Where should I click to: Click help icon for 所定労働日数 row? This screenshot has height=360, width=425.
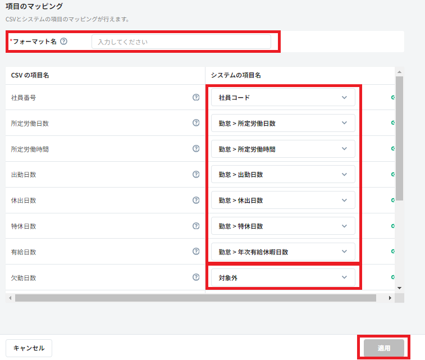(x=196, y=123)
